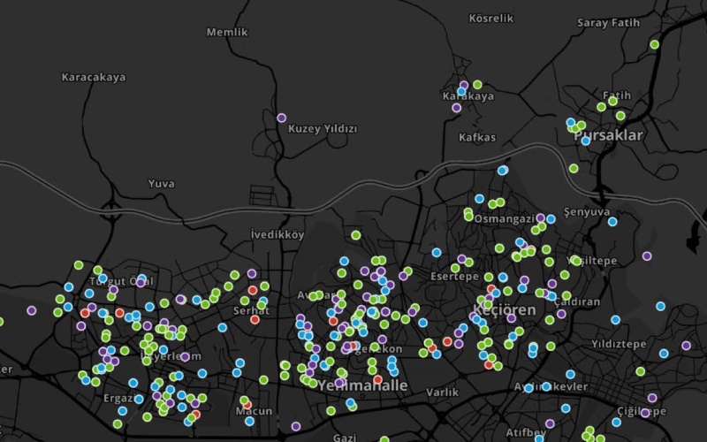Select the blue marker directly under Pursaklar label
The image size is (707, 442).
[585, 141]
